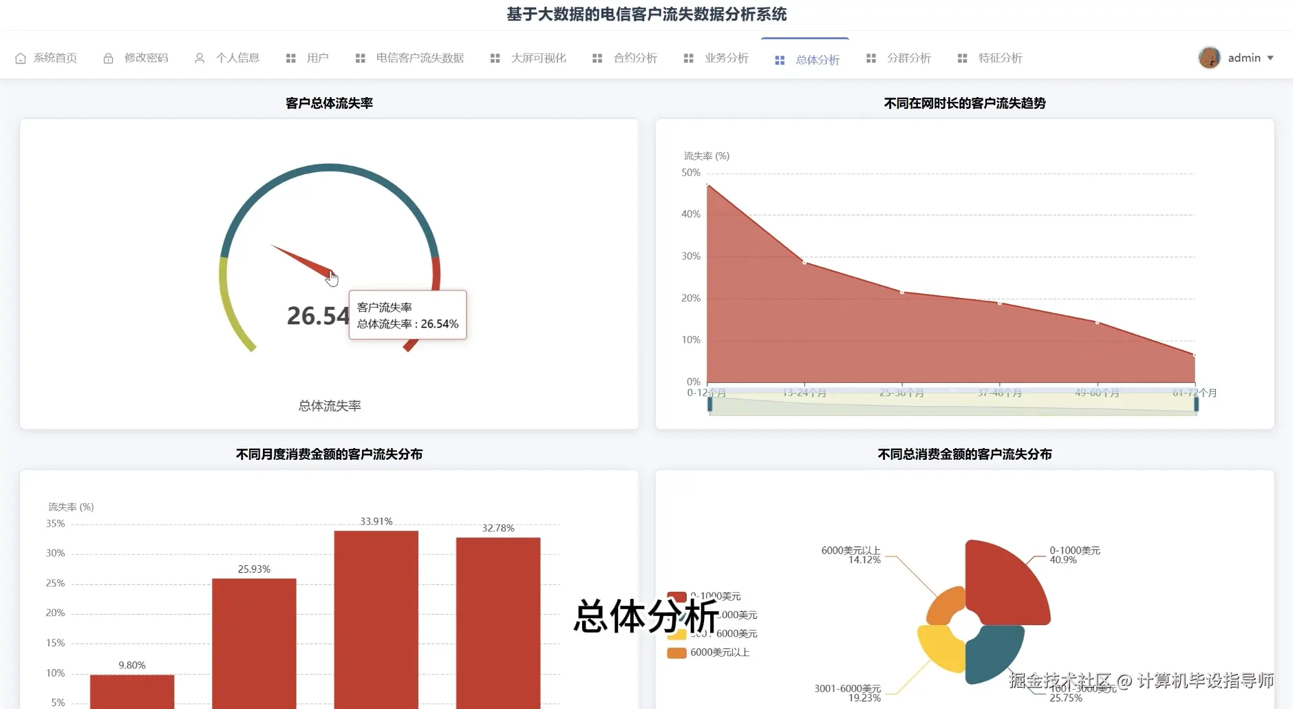The image size is (1293, 709).
Task: Click the grid icon beside 业务分析
Action: [x=688, y=59]
